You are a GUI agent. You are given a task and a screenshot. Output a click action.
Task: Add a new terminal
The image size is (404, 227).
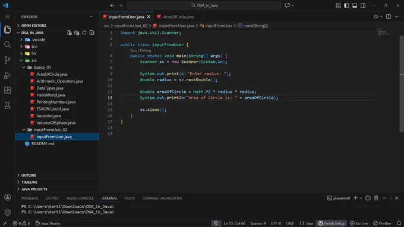point(355,198)
